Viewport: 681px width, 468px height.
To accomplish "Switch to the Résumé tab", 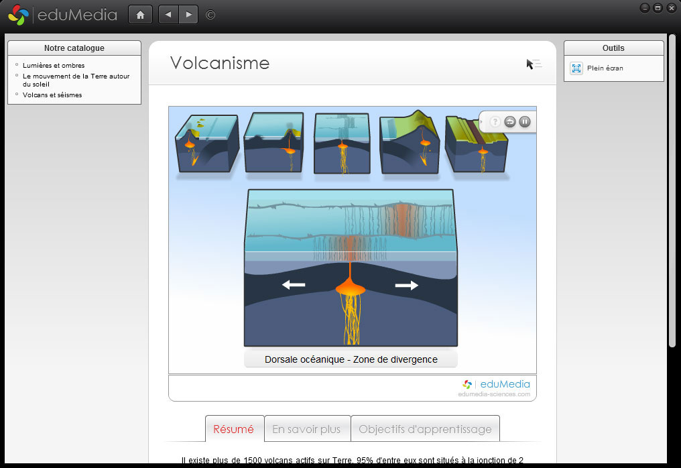I will point(233,429).
